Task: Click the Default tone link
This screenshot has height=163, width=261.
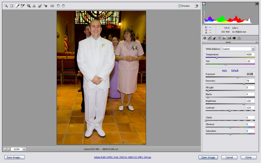Action: tap(235, 70)
